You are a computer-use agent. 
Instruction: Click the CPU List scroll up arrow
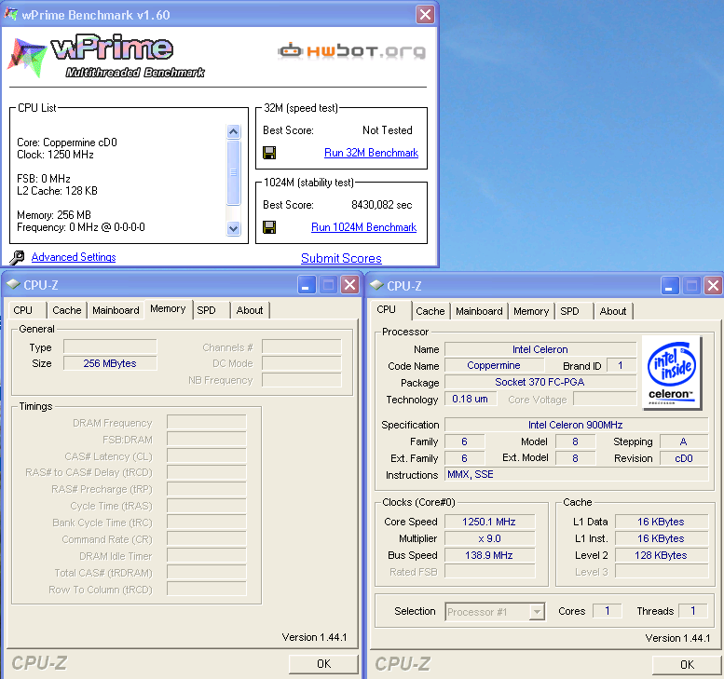coord(234,132)
